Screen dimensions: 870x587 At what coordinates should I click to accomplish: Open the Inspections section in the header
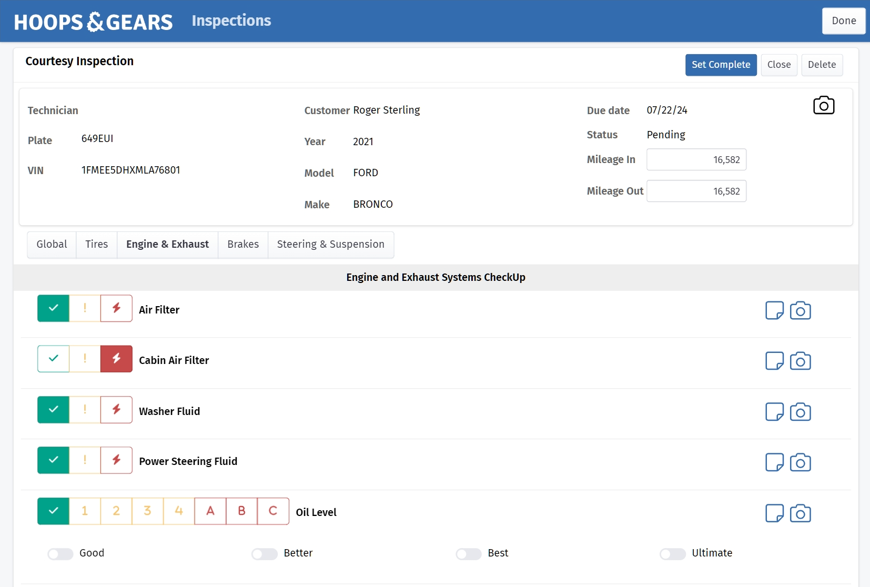click(231, 21)
